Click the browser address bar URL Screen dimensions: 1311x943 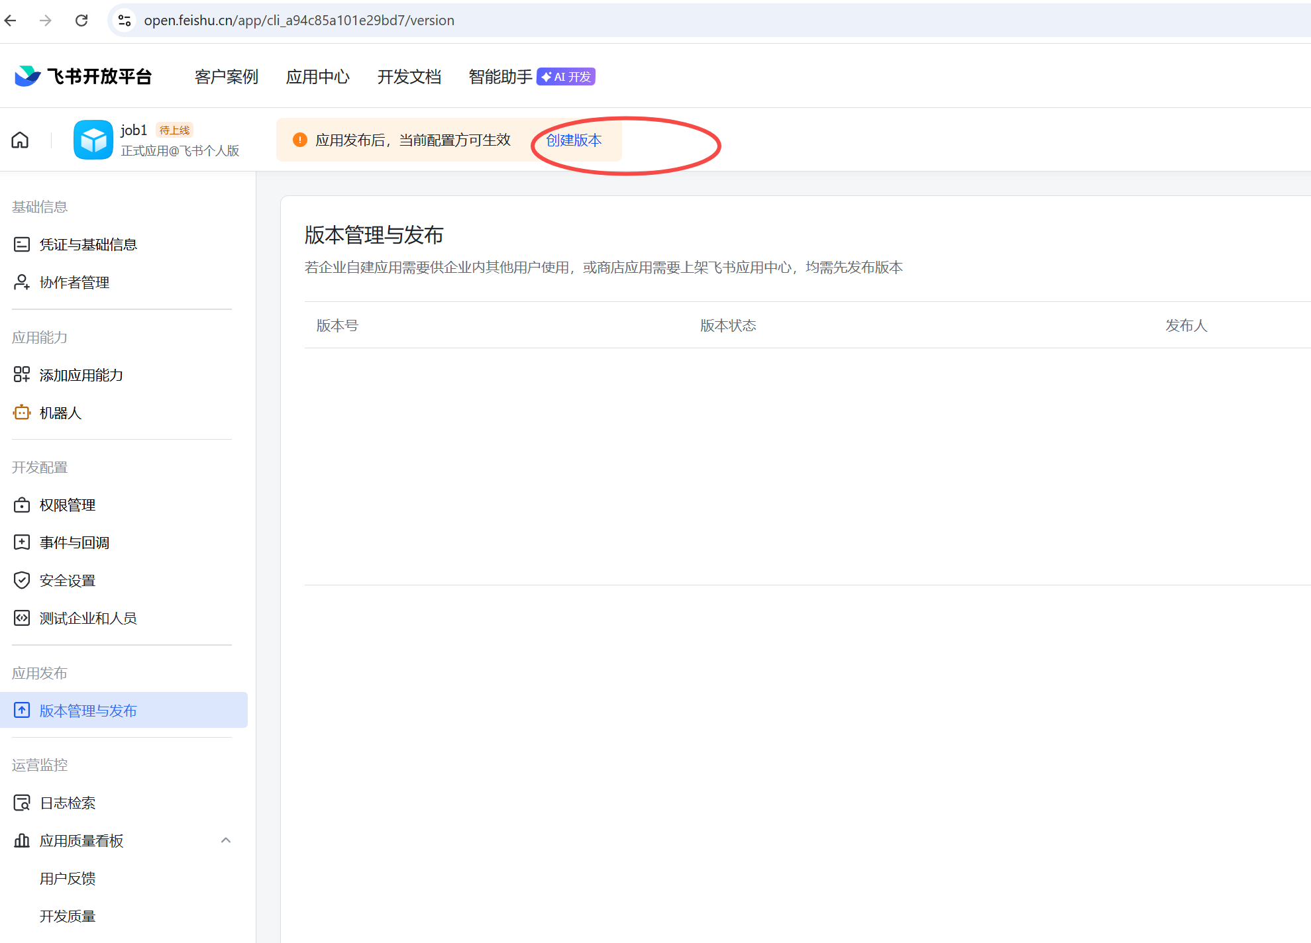(299, 21)
